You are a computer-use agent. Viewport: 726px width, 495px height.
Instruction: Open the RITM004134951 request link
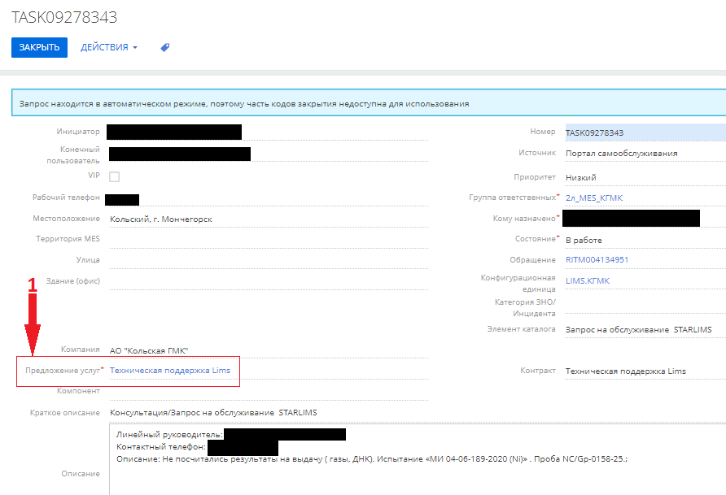point(597,260)
